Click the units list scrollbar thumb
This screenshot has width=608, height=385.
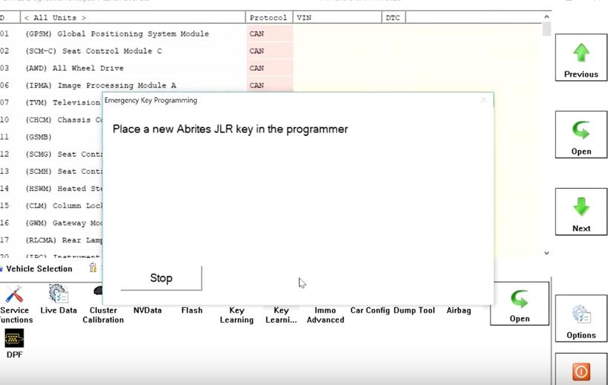546,29
